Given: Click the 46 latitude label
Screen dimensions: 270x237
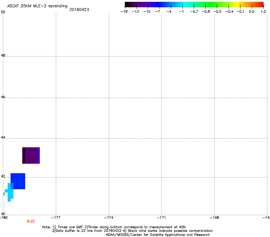Looking at the screenshot, I should pos(3,97).
